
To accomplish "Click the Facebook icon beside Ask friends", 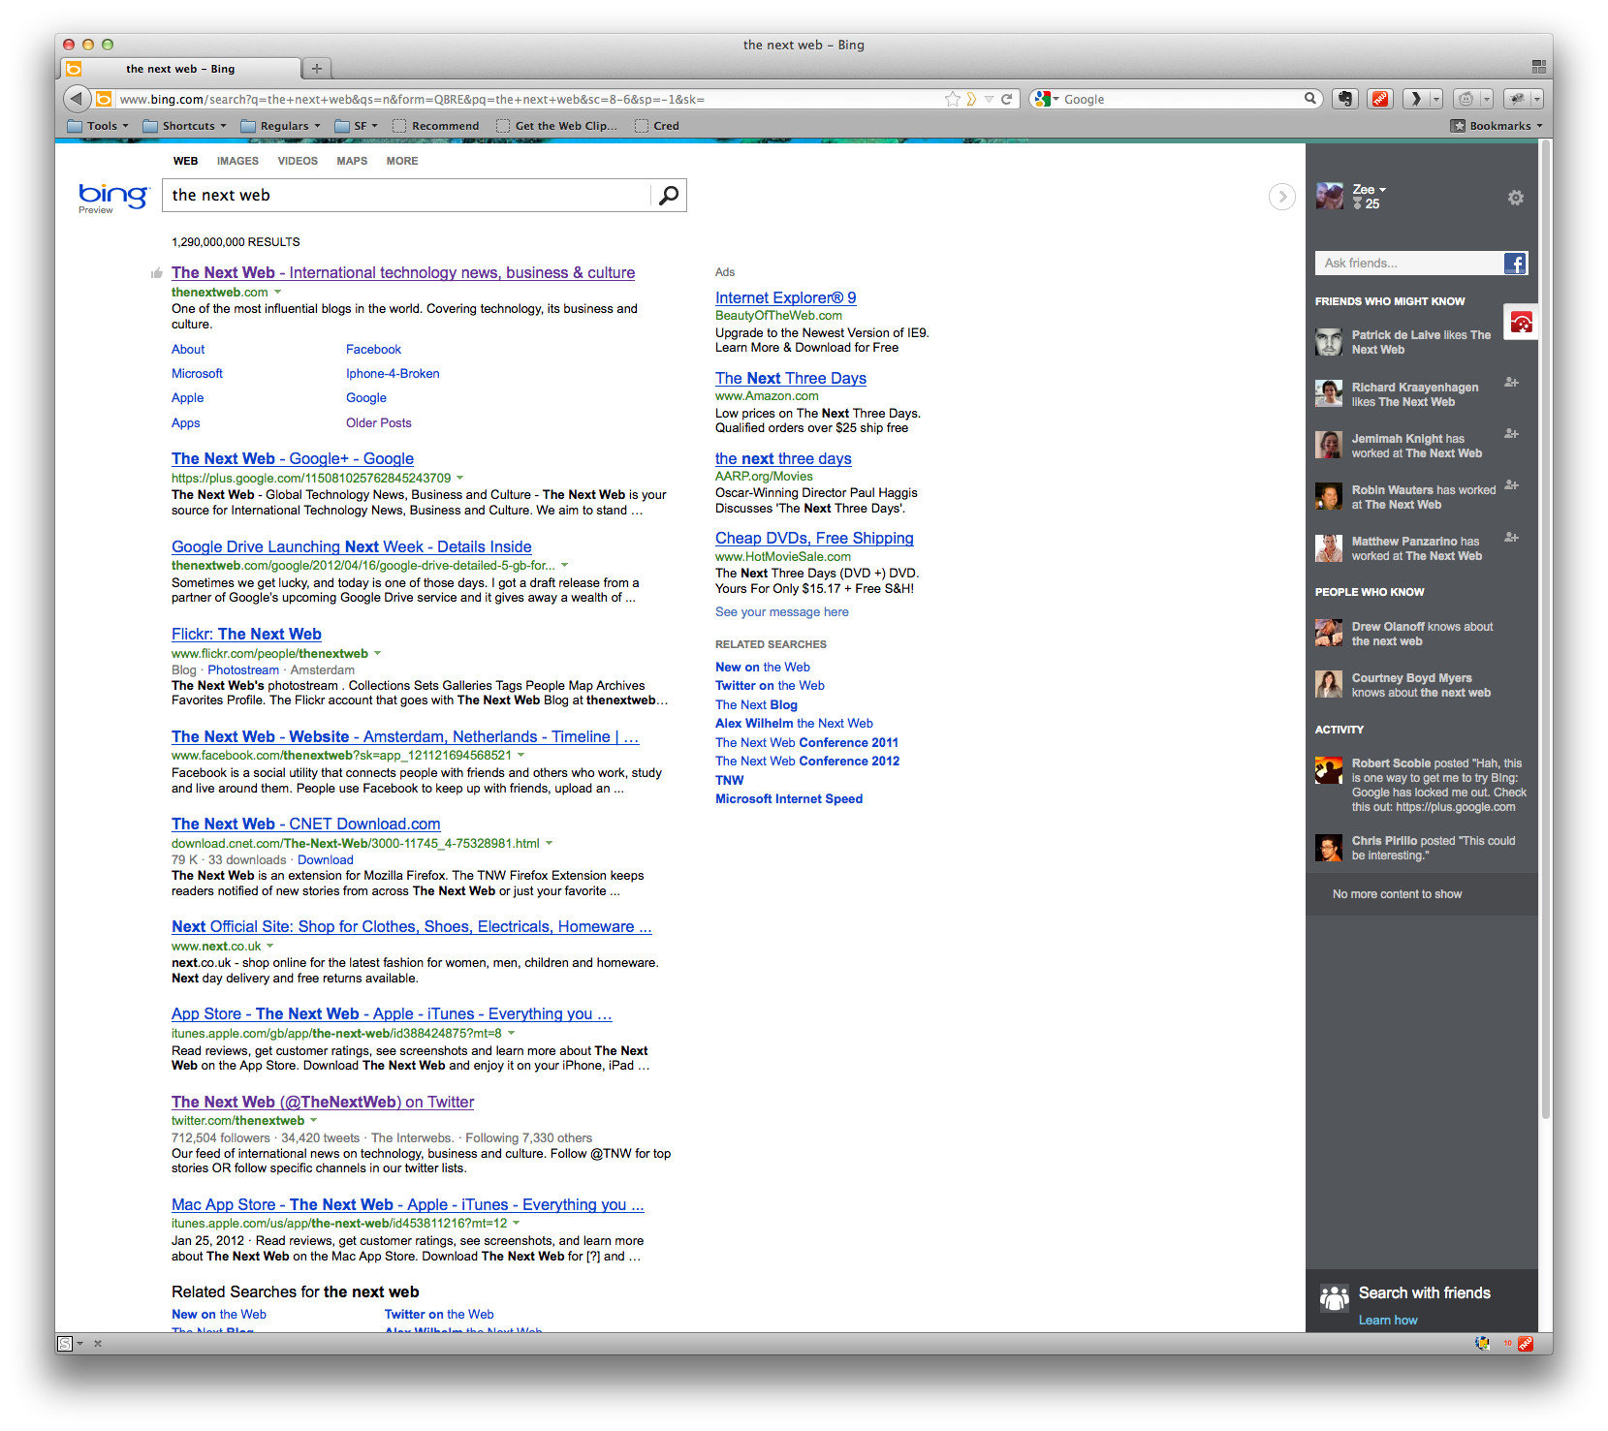I will (x=1515, y=264).
